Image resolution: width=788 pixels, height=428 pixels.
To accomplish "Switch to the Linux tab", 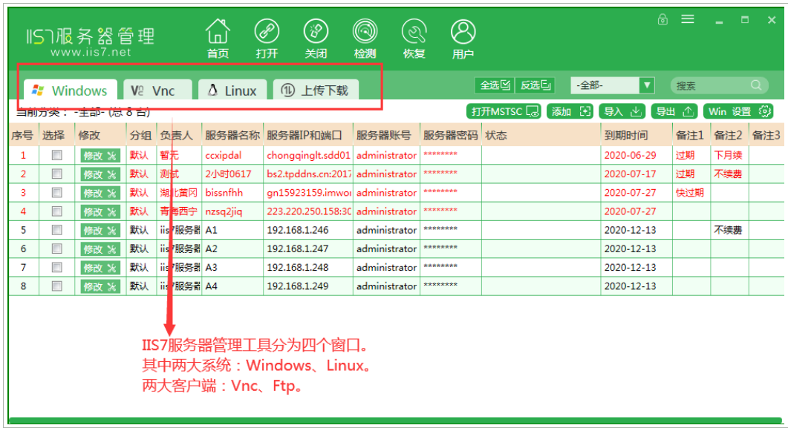I will click(x=232, y=90).
